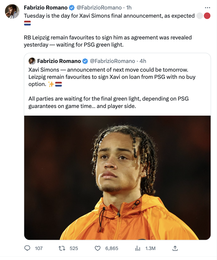Click Fabrizio Romano's large profile avatar
The height and width of the screenshot is (260, 217).
[12, 12]
